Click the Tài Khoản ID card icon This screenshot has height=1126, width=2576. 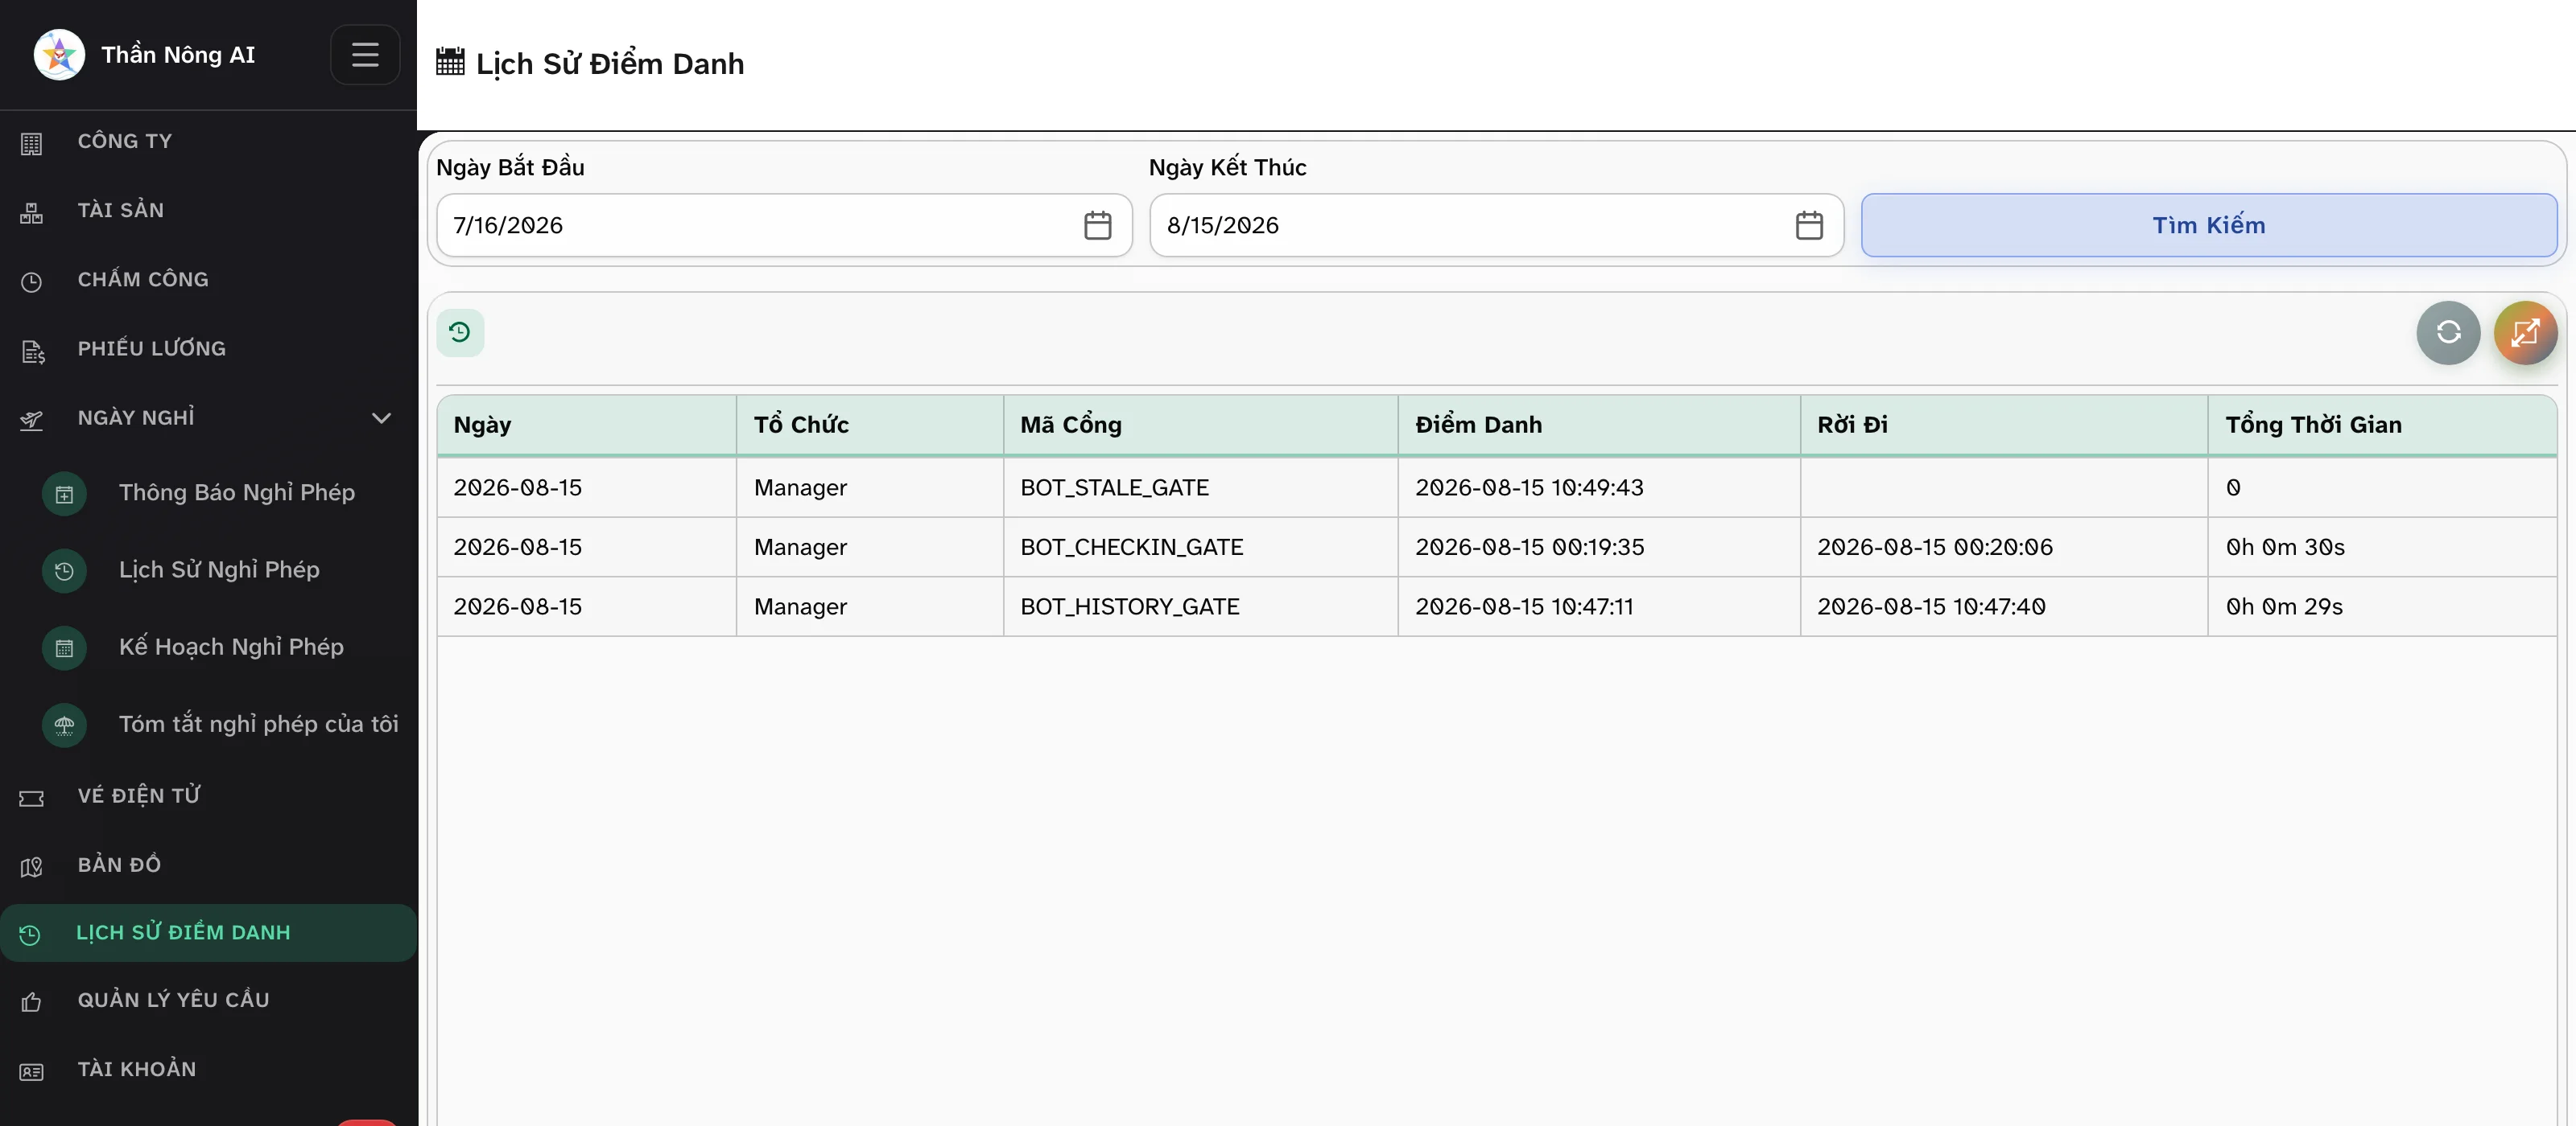point(31,1071)
